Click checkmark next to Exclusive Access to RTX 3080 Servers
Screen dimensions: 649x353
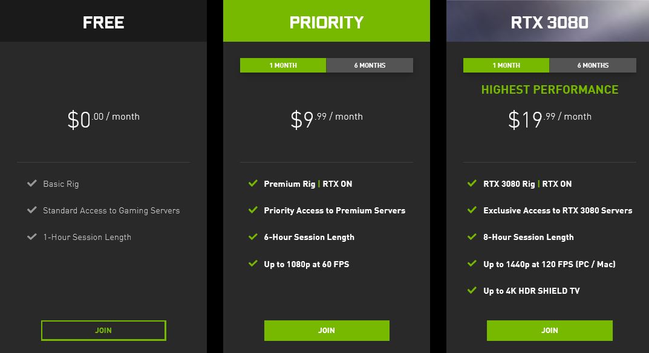pos(472,210)
